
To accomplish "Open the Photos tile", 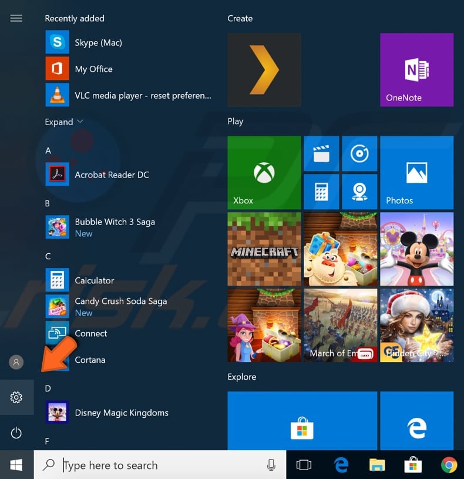I will (416, 173).
